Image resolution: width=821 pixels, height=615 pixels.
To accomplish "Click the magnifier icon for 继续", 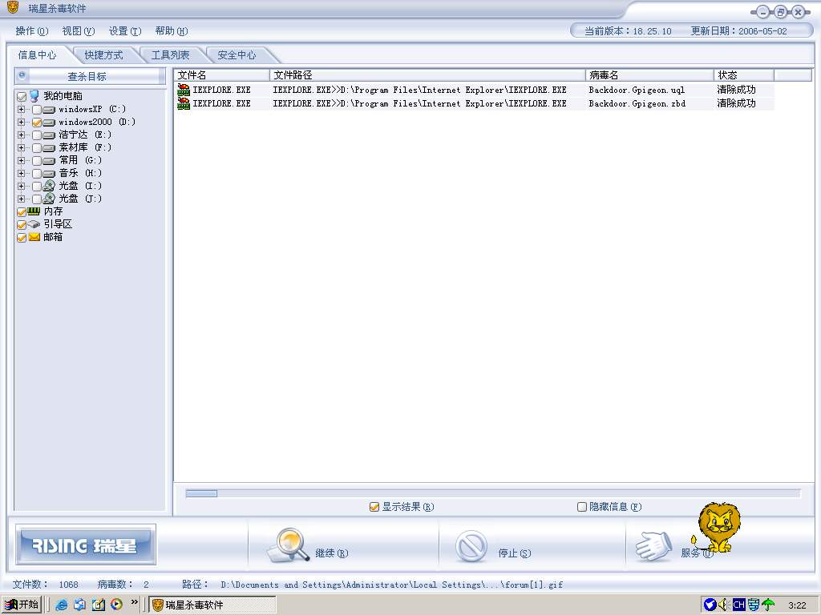I will (289, 545).
